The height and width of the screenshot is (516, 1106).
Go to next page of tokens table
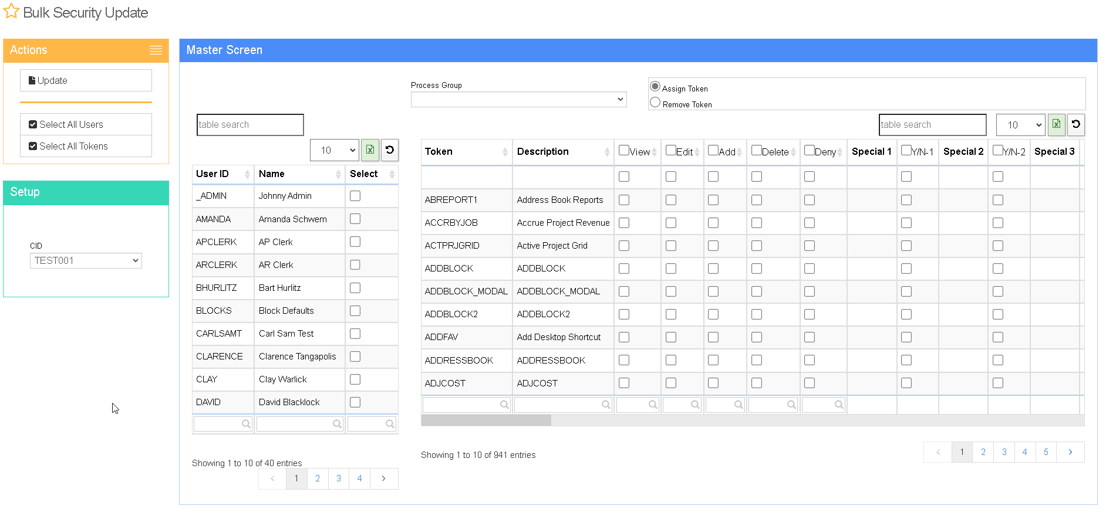pos(1070,452)
